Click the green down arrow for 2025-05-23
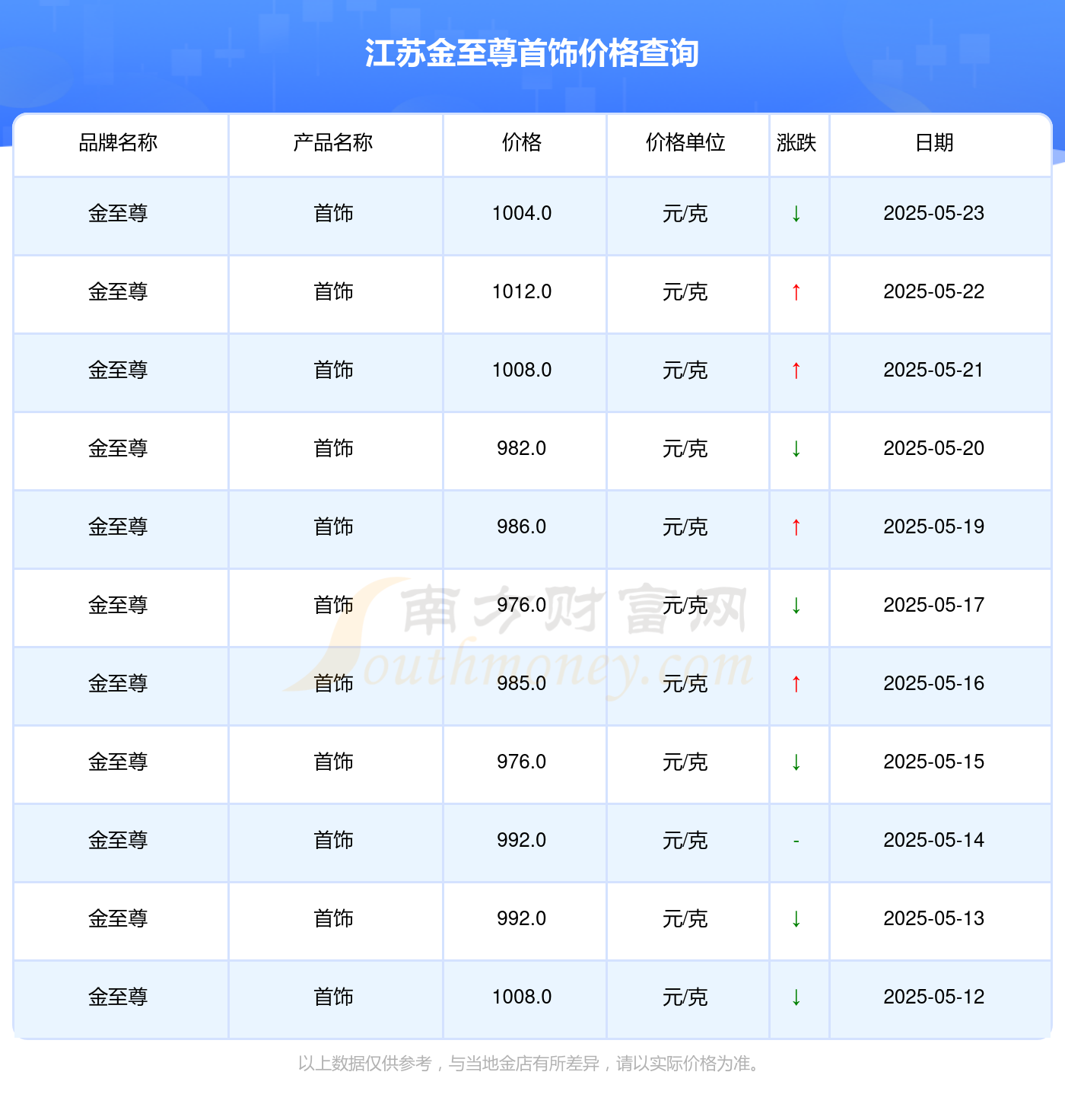 [796, 214]
